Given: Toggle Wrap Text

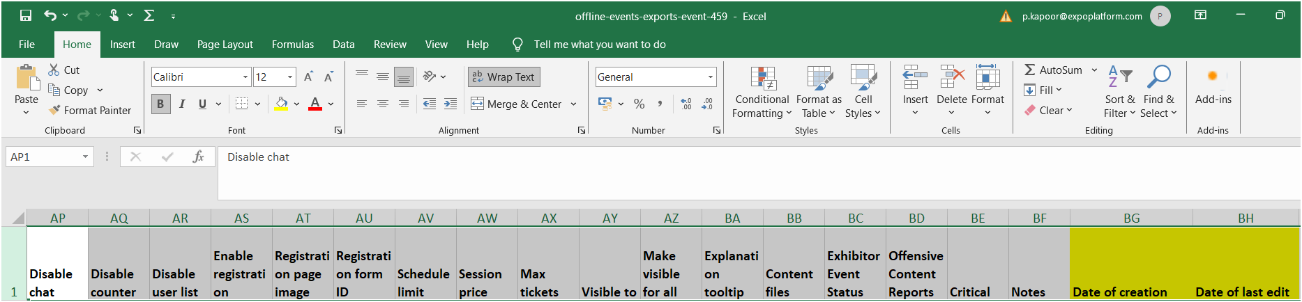Looking at the screenshot, I should coord(504,77).
